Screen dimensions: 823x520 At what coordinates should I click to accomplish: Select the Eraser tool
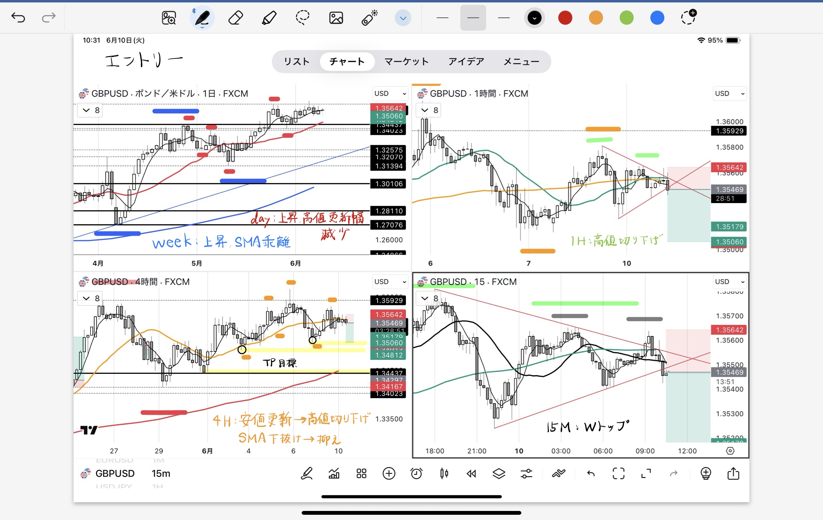click(x=236, y=18)
